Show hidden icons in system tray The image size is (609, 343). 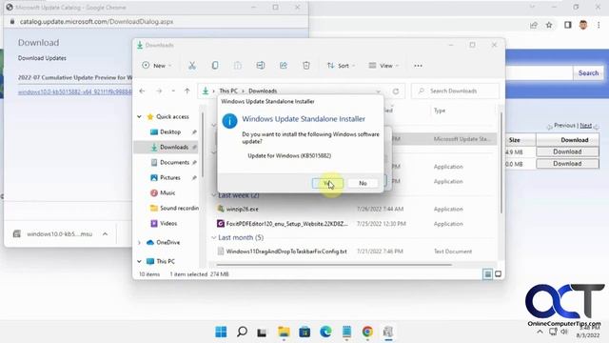pyautogui.click(x=540, y=332)
